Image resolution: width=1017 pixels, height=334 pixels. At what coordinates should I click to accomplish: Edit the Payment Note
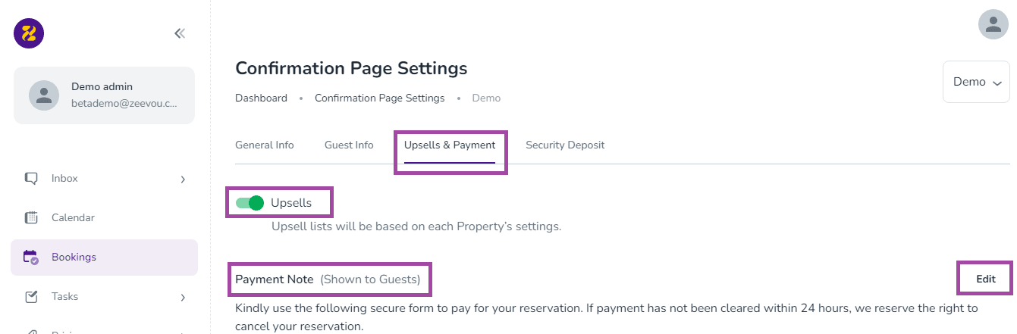click(x=986, y=279)
